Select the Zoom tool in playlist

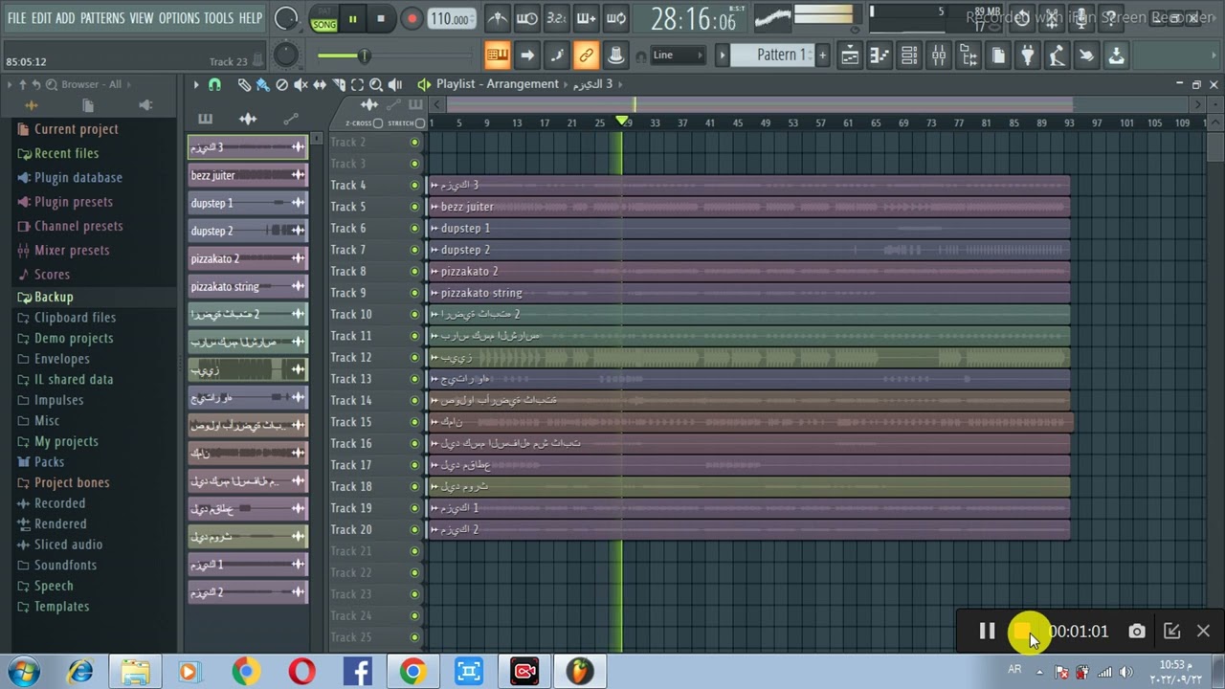[376, 84]
